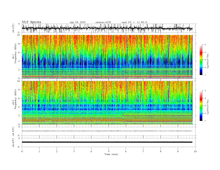Click the "ch.1(V)" waveform axis label

pos(13,28)
